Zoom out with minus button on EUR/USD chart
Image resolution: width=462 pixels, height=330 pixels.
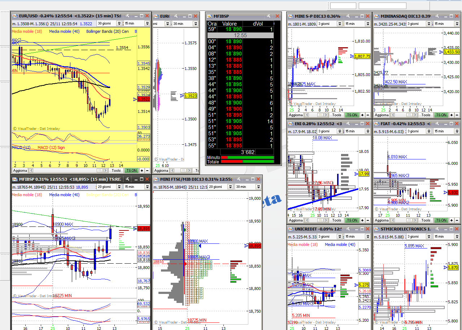[147, 171]
